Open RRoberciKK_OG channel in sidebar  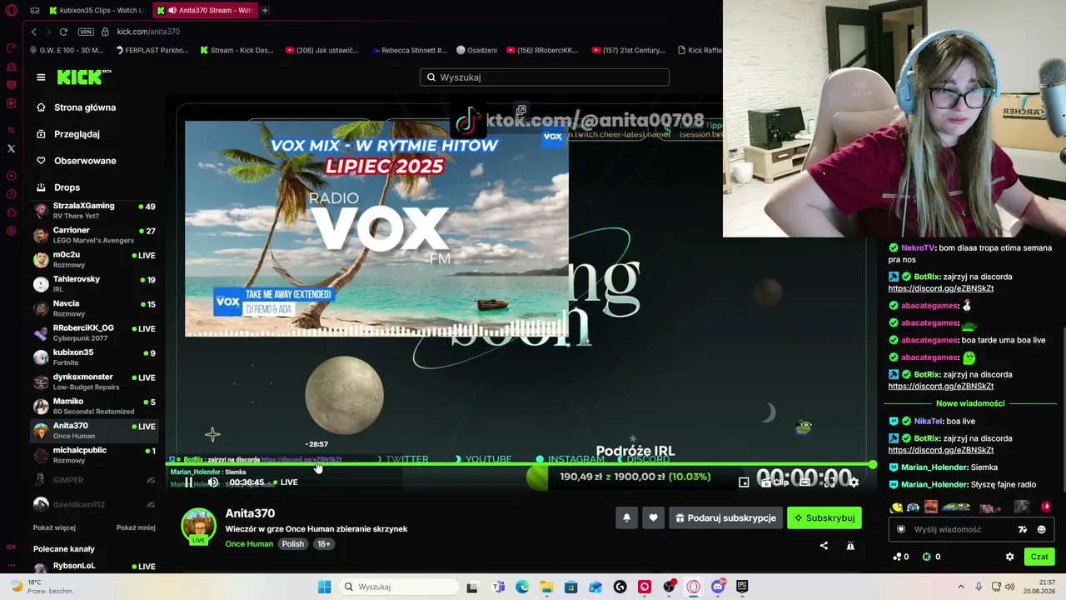click(95, 332)
